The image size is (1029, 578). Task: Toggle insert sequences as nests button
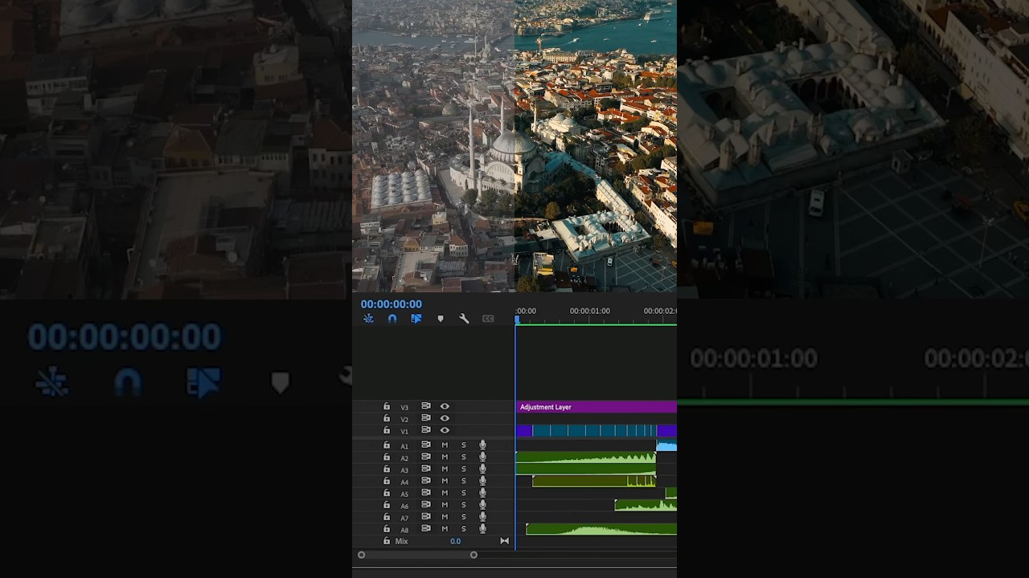[x=368, y=319]
